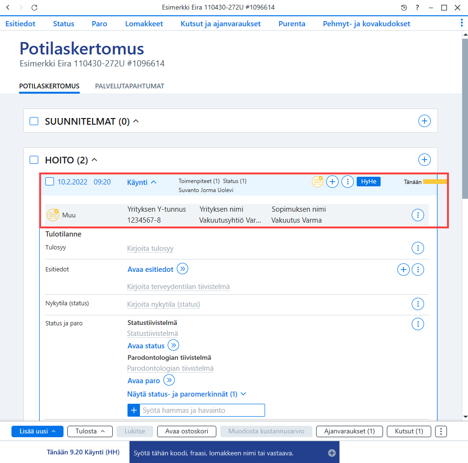The height and width of the screenshot is (463, 468).
Task: Open Pehmyt- ja kovakudokset menu
Action: [367, 23]
